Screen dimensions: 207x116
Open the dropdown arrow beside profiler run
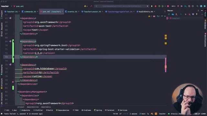[x=165, y=6]
